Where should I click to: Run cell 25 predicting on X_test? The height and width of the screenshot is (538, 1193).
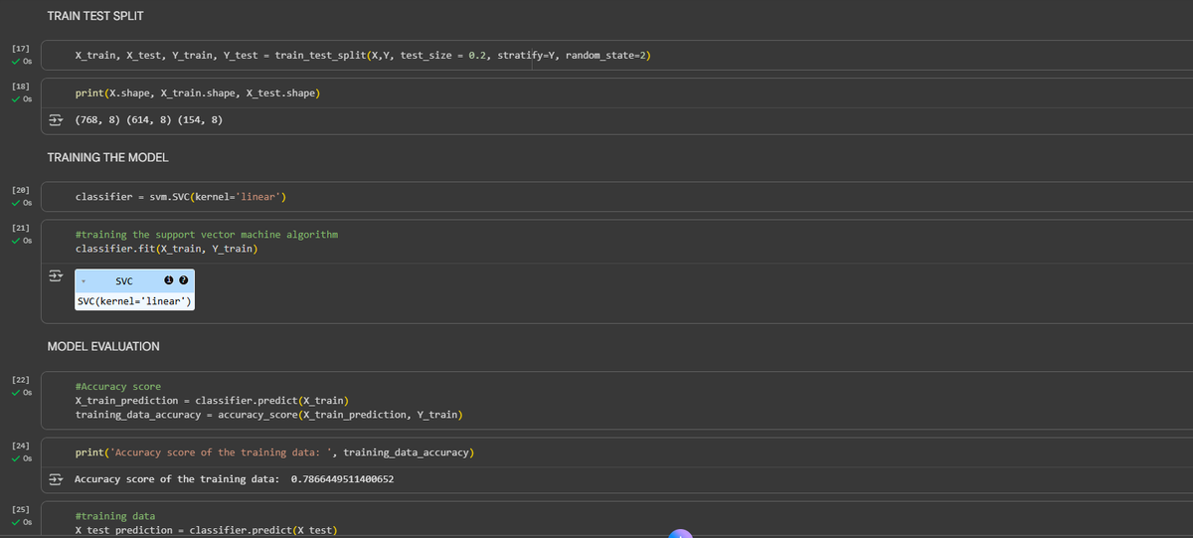pos(21,509)
